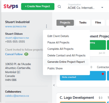Click the Jun 22 date label
The width and height of the screenshot is (109, 103).
(102, 53)
